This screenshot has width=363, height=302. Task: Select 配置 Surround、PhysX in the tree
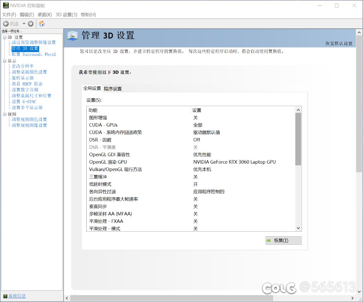(x=34, y=55)
